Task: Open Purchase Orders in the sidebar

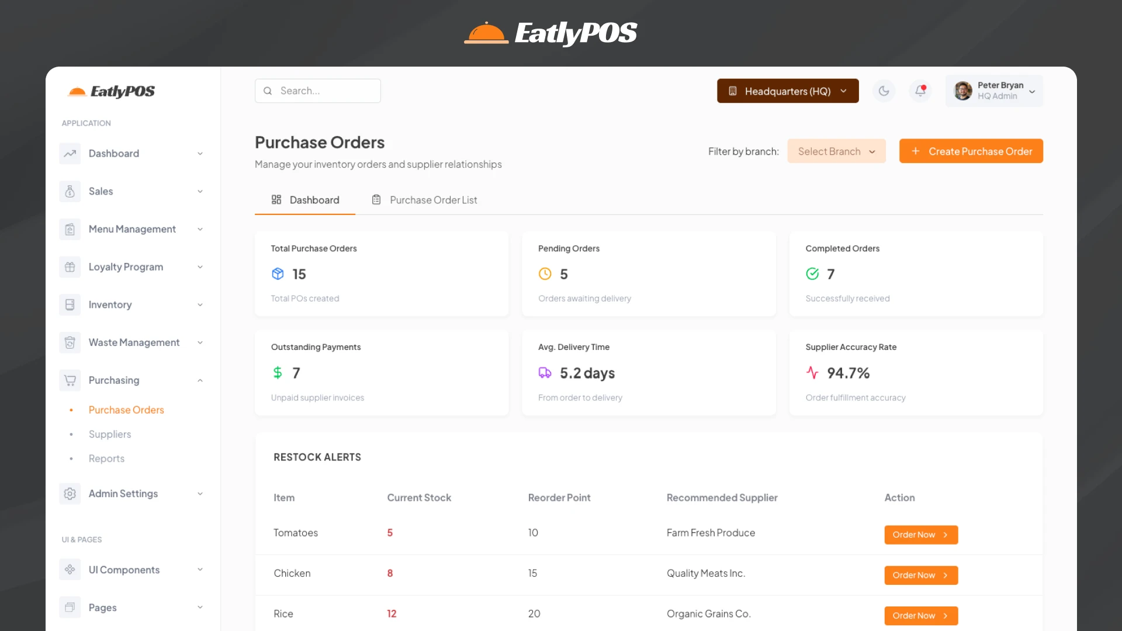Action: tap(126, 410)
